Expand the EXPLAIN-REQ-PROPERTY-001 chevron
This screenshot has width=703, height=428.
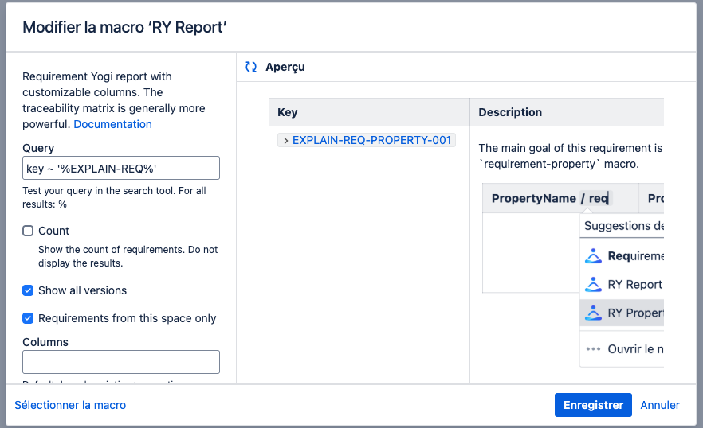click(x=285, y=140)
